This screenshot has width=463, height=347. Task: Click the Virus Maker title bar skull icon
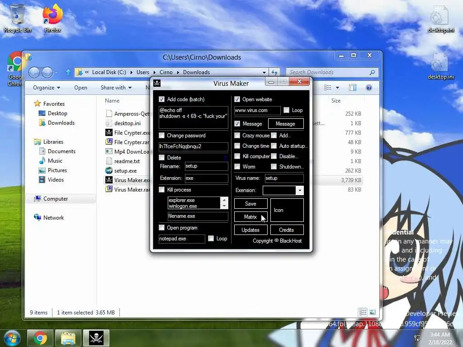(x=157, y=83)
